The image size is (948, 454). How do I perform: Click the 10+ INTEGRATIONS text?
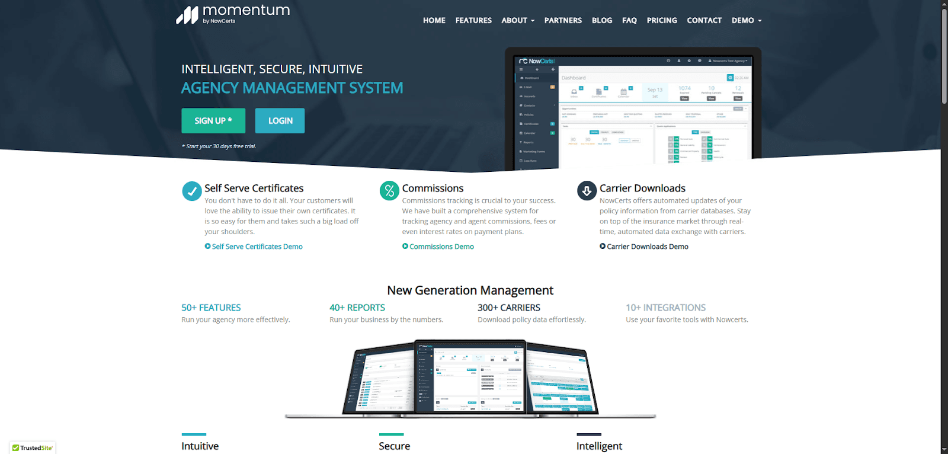pyautogui.click(x=666, y=308)
